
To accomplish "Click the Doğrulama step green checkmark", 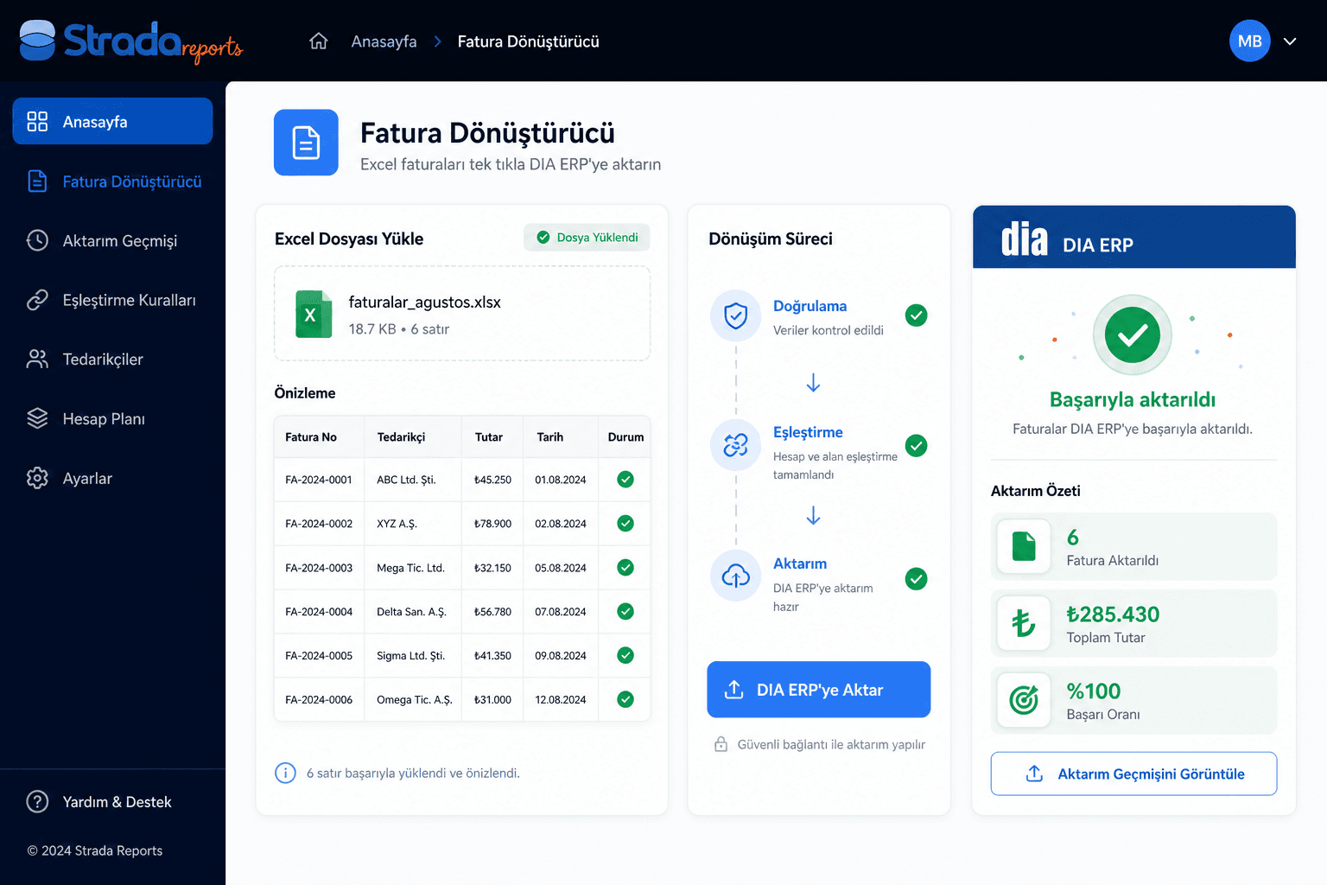I will click(916, 315).
